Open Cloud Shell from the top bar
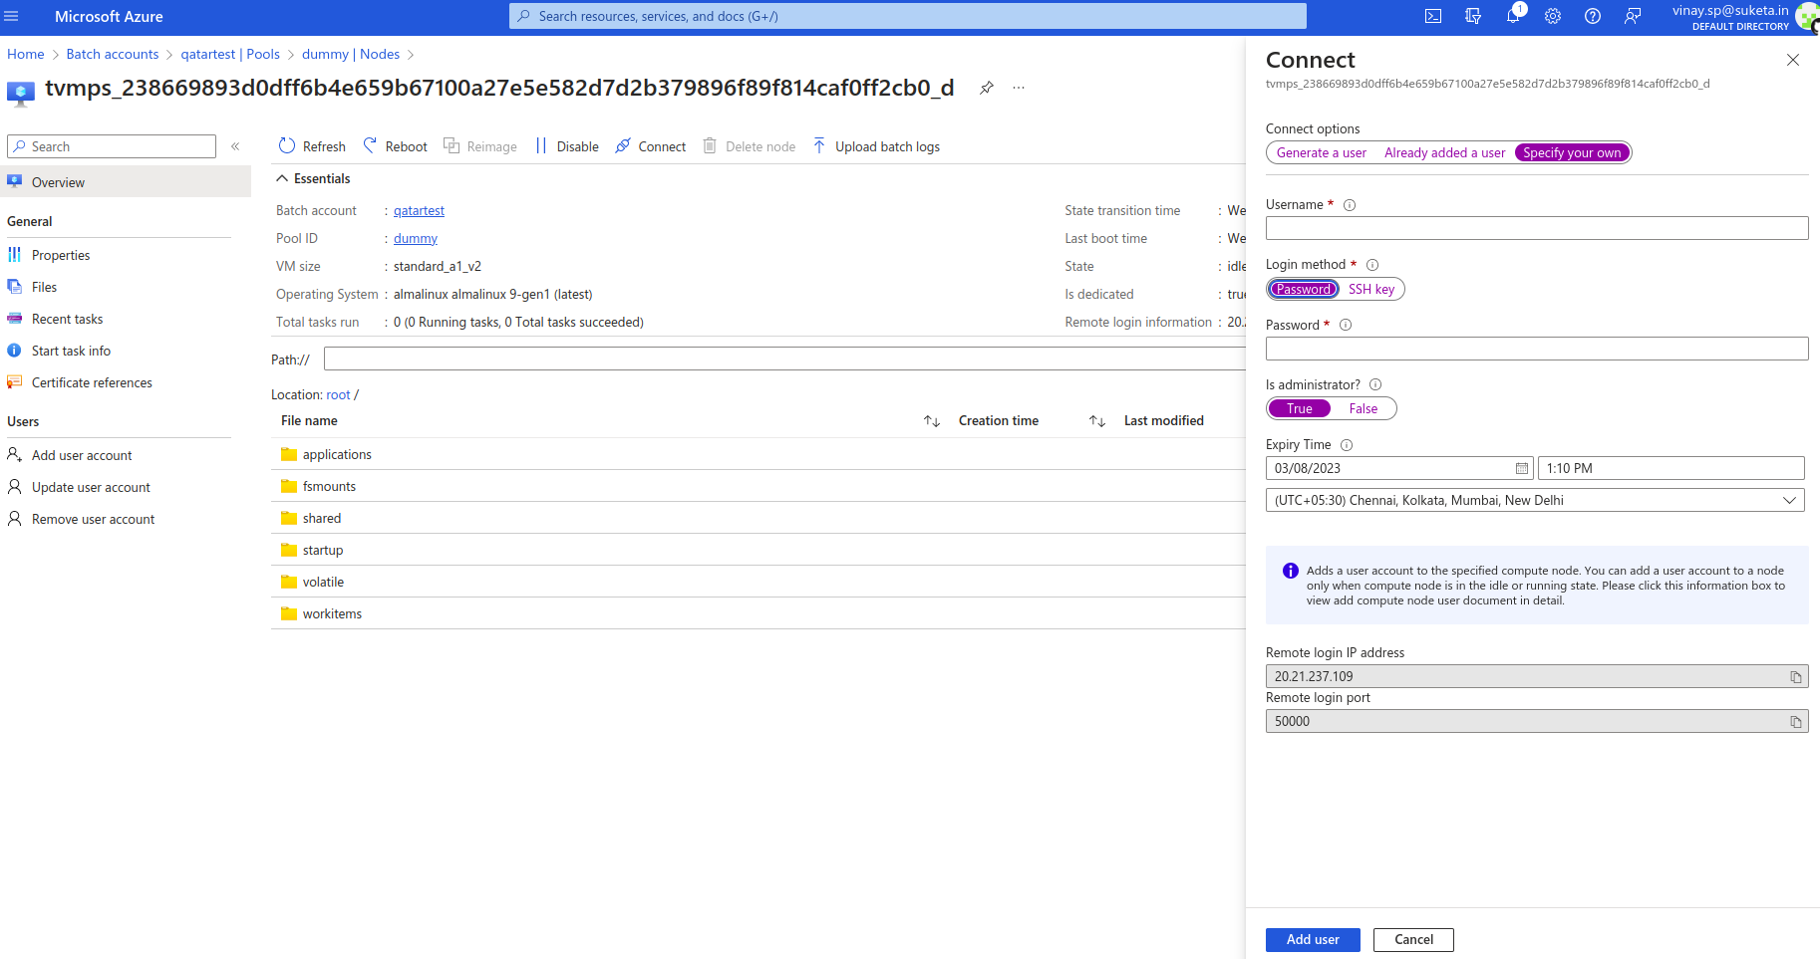Image resolution: width=1820 pixels, height=959 pixels. coord(1432,16)
